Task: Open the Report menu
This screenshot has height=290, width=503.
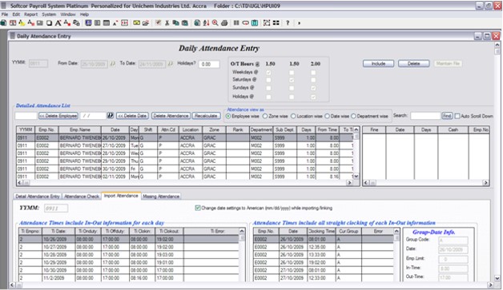Action: [30, 14]
